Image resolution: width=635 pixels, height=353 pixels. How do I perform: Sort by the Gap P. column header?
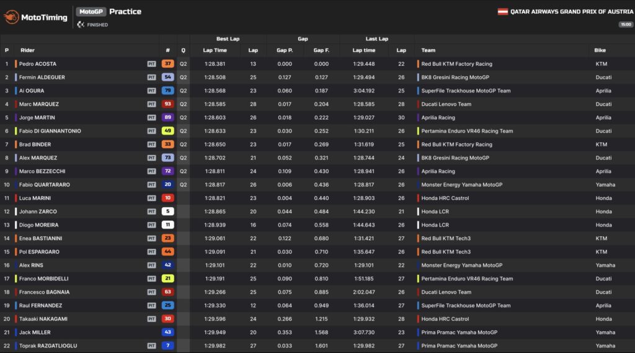[285, 50]
